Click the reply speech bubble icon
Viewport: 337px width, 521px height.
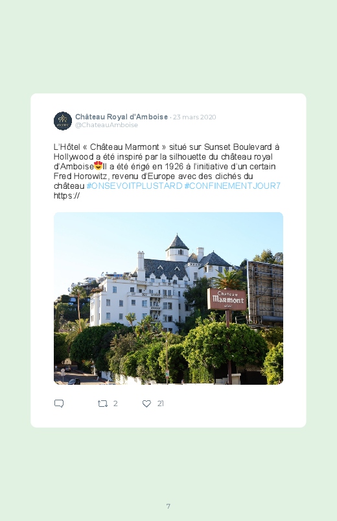coord(59,404)
